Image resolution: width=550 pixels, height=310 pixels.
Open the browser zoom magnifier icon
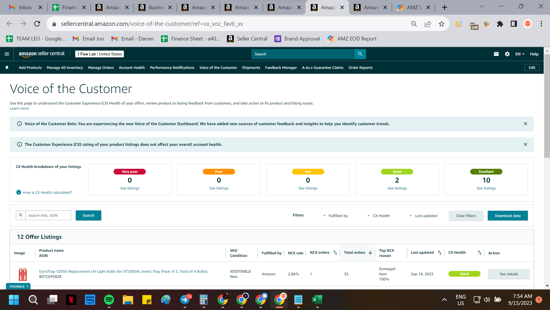pyautogui.click(x=414, y=24)
